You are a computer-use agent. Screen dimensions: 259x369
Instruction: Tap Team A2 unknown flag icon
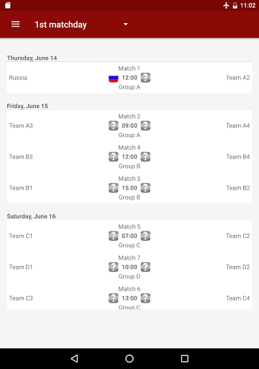[145, 78]
